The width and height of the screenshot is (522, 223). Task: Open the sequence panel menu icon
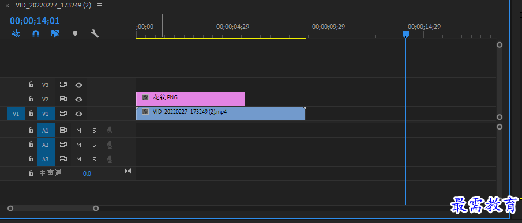[x=100, y=6]
